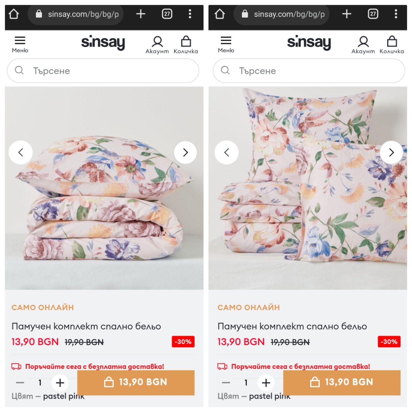412x412 pixels.
Task: Decrease quantity with minus in the right screenshot
Action: 226,383
